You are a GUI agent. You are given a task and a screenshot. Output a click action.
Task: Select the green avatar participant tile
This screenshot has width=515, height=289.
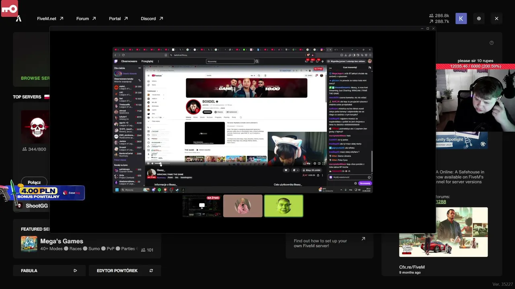click(284, 206)
